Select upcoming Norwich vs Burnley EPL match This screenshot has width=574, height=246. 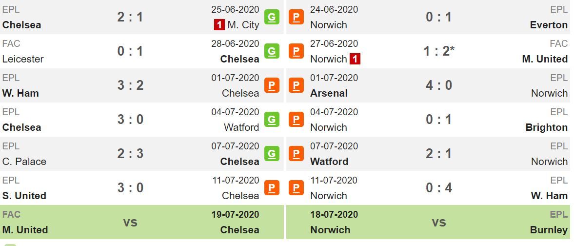point(428,222)
